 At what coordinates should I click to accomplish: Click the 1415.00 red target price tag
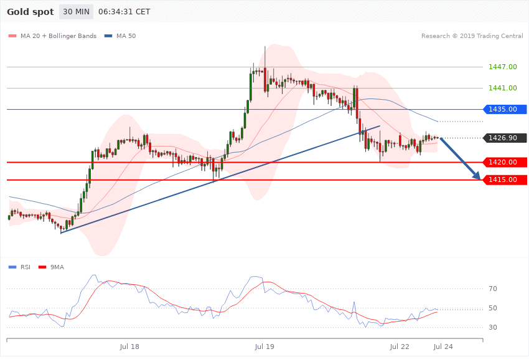[x=505, y=180]
